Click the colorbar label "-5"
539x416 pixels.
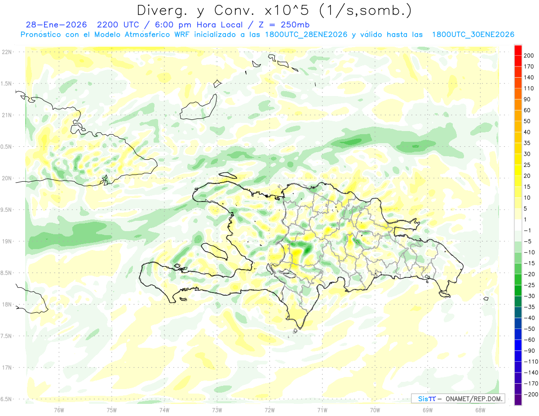tap(528, 241)
